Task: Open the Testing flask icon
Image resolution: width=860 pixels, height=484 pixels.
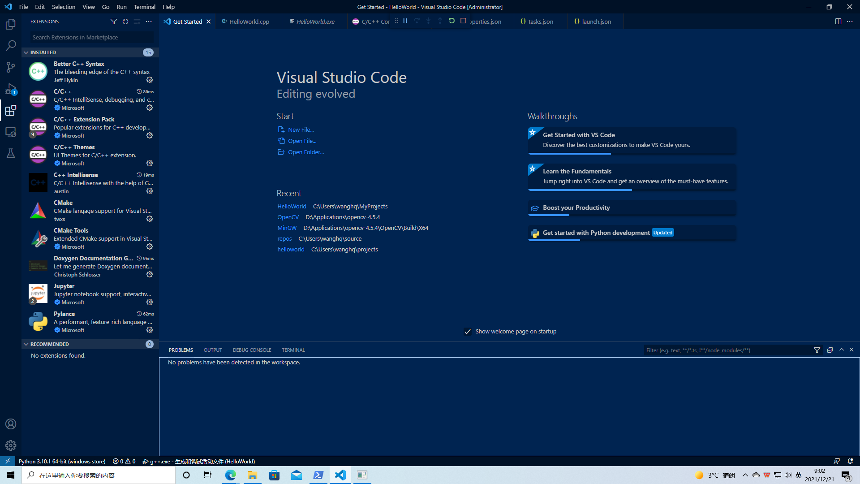Action: coord(11,154)
